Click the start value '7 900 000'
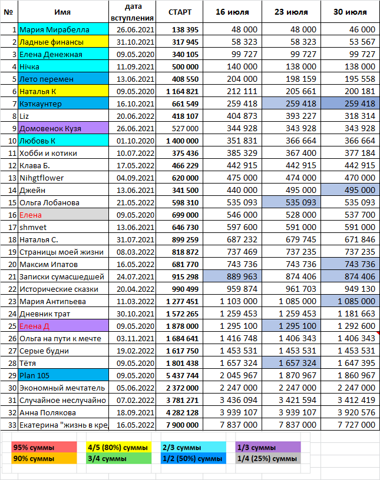Screen dimensions: 380x480 [x=180, y=425]
